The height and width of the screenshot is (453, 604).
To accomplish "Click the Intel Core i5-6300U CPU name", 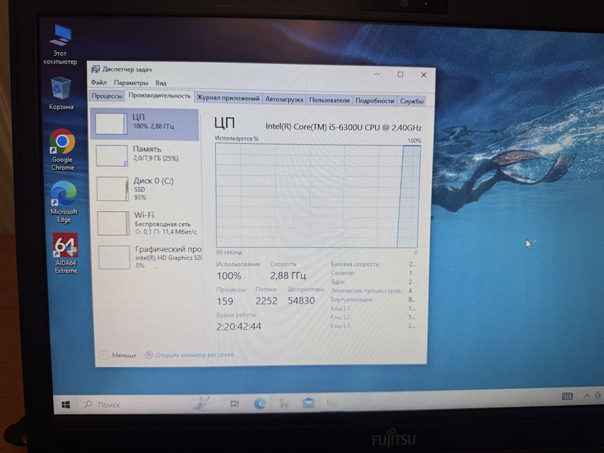I will (344, 127).
